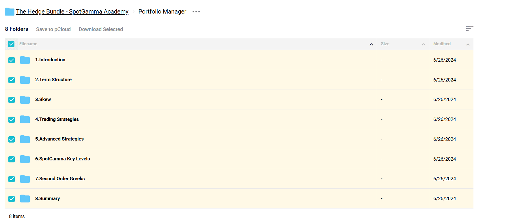Viewport: 513px width, 220px height.
Task: Click the 6.SpotGamma Key Levels folder icon
Action: pyautogui.click(x=25, y=159)
